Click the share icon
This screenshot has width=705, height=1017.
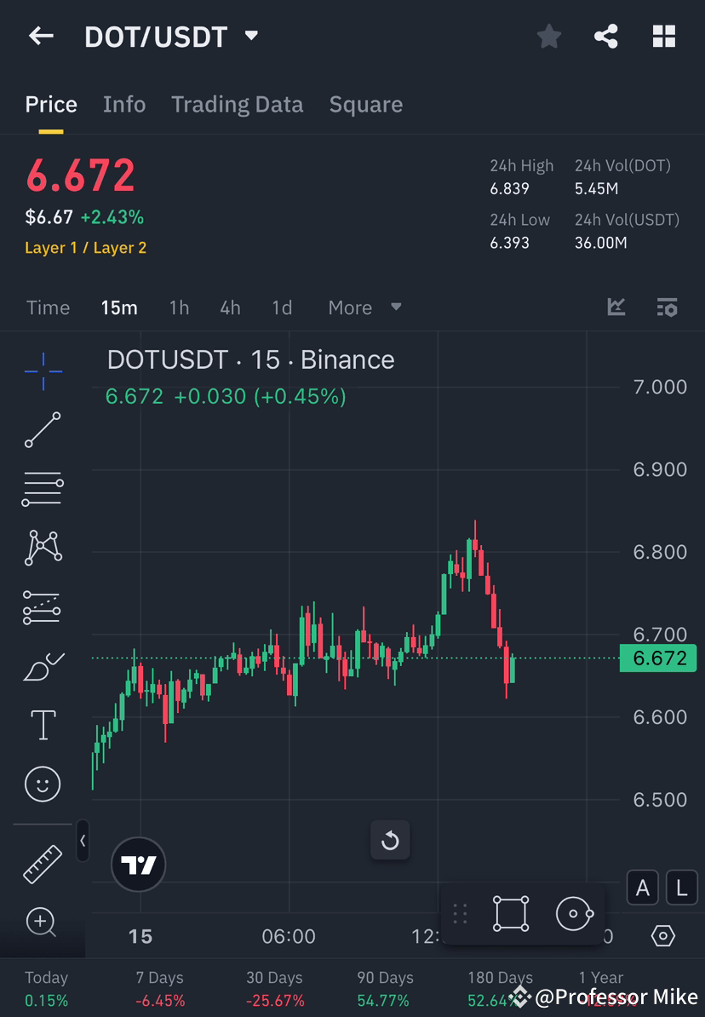(x=606, y=36)
